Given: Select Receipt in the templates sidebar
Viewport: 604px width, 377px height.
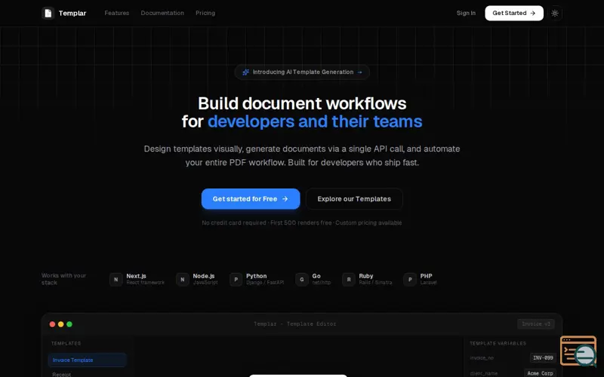Looking at the screenshot, I should (62, 374).
